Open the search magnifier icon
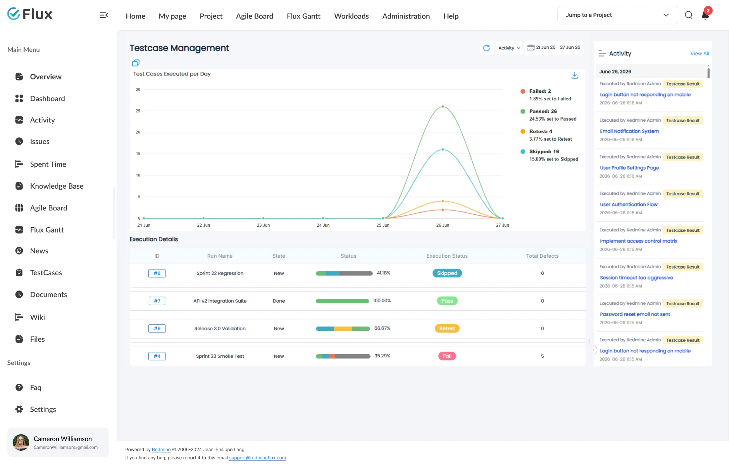 coord(688,15)
